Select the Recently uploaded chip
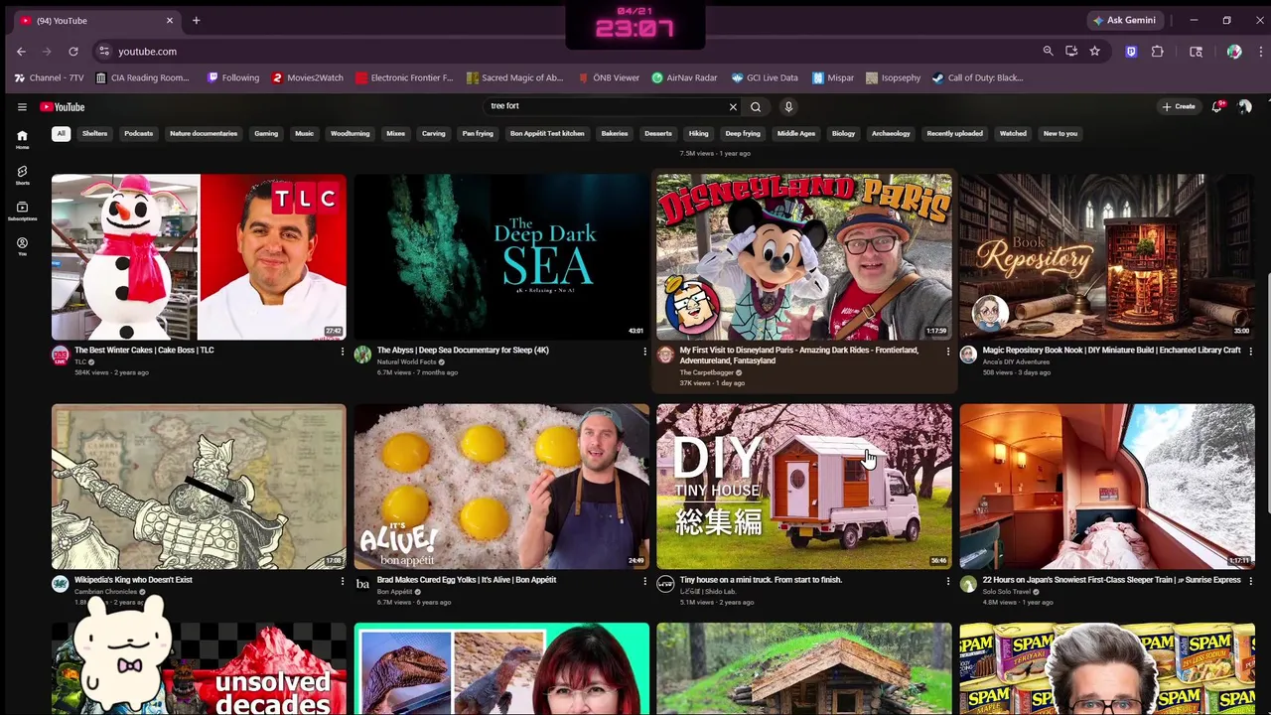Viewport: 1271px width, 715px height. [955, 133]
